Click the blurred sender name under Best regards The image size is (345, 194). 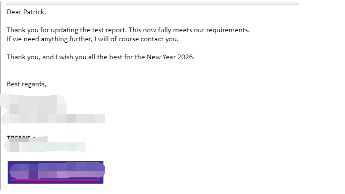pyautogui.click(x=52, y=110)
